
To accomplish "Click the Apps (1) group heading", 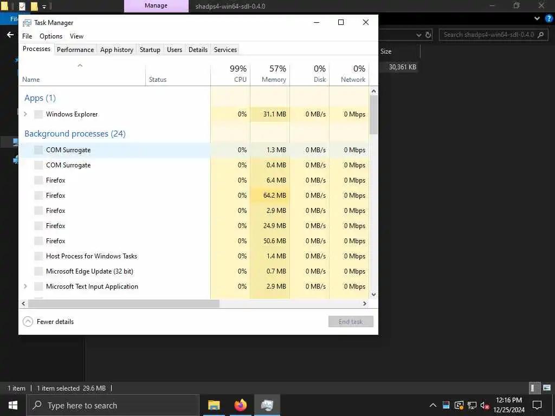I will 40,98.
